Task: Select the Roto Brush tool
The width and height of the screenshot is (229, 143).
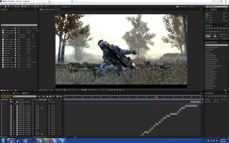Action: click(x=42, y=7)
